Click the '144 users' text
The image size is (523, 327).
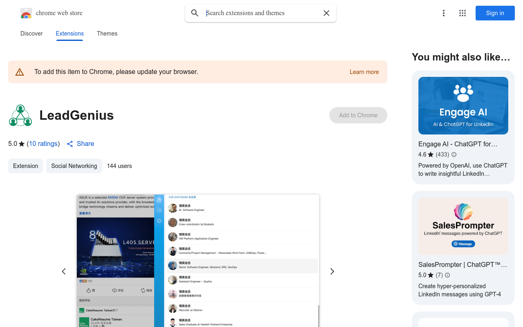[119, 166]
